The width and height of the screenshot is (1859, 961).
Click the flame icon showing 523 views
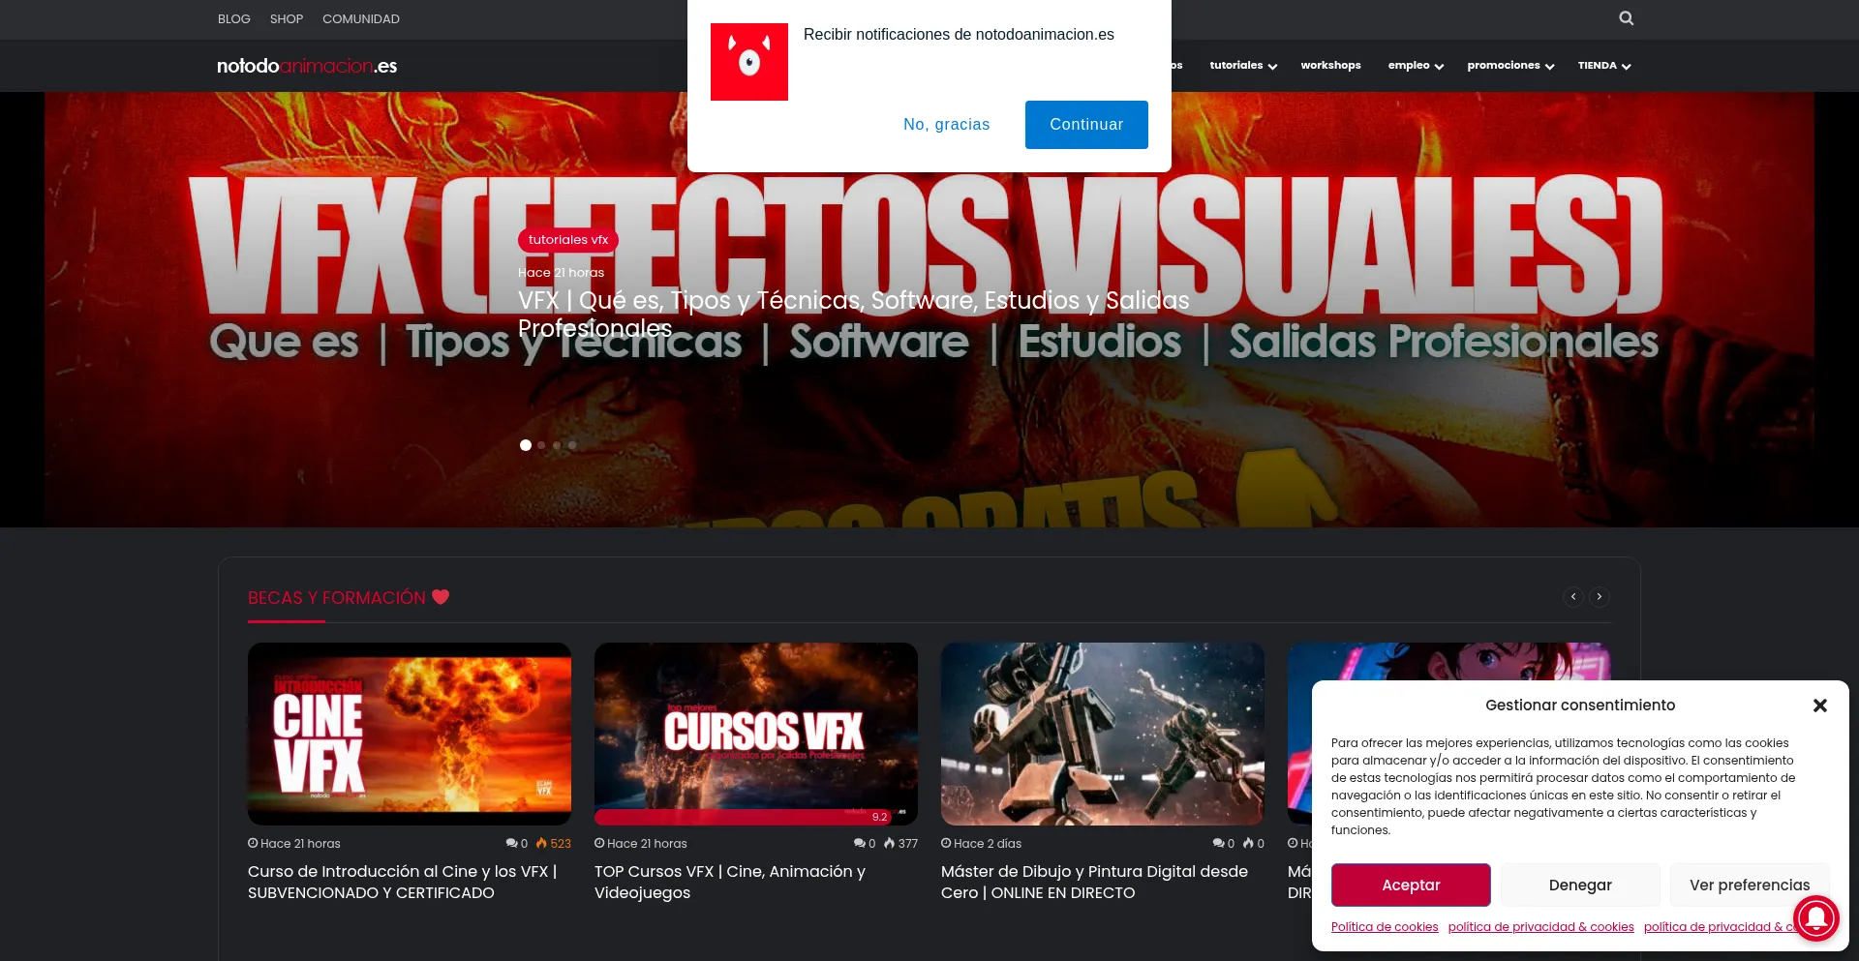pyautogui.click(x=541, y=844)
